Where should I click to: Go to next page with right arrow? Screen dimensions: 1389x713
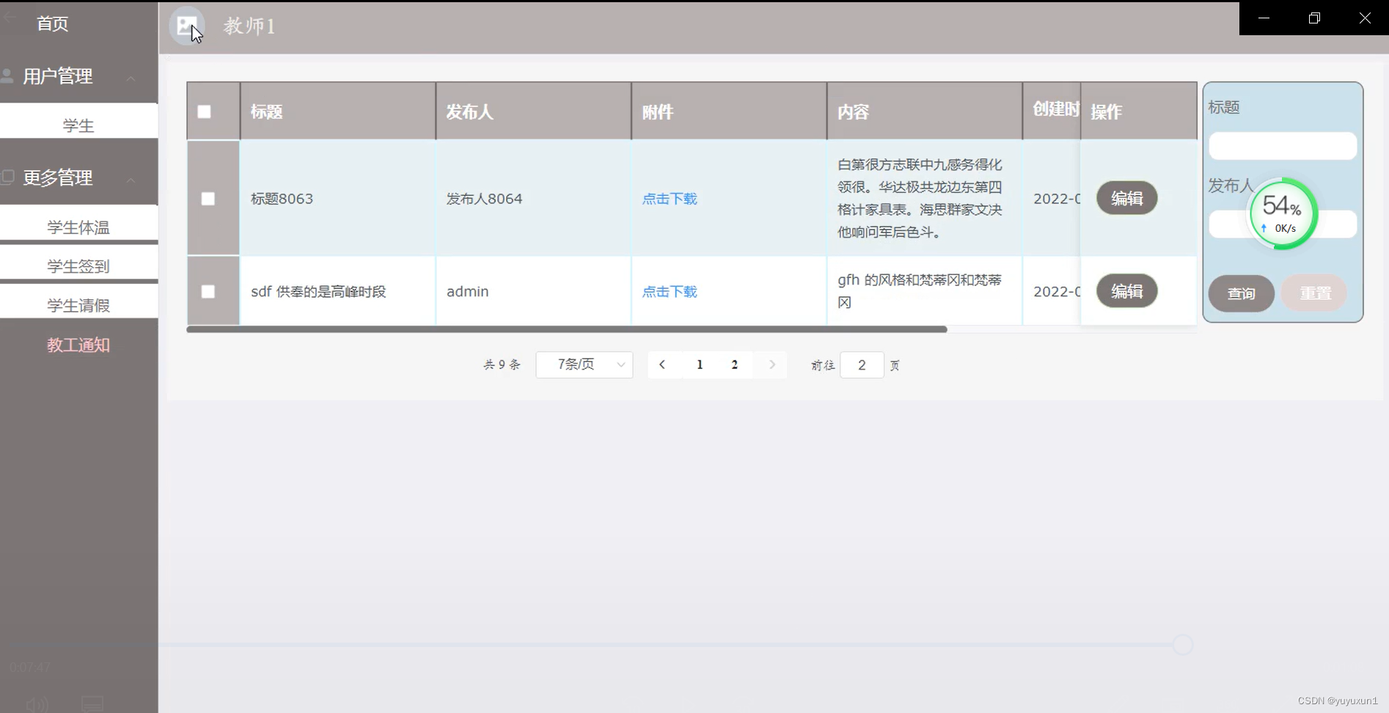tap(772, 365)
